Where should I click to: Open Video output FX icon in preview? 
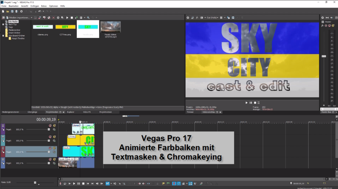[x=197, y=18]
